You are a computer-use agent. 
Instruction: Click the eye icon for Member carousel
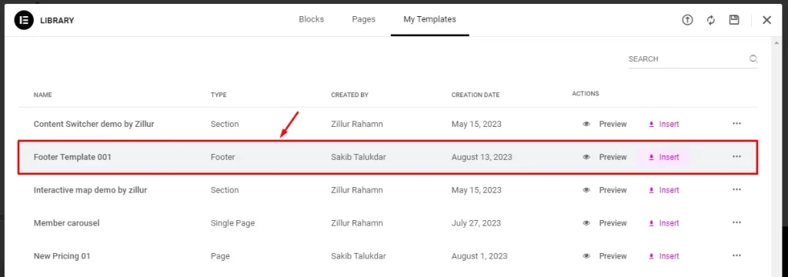[x=586, y=223]
